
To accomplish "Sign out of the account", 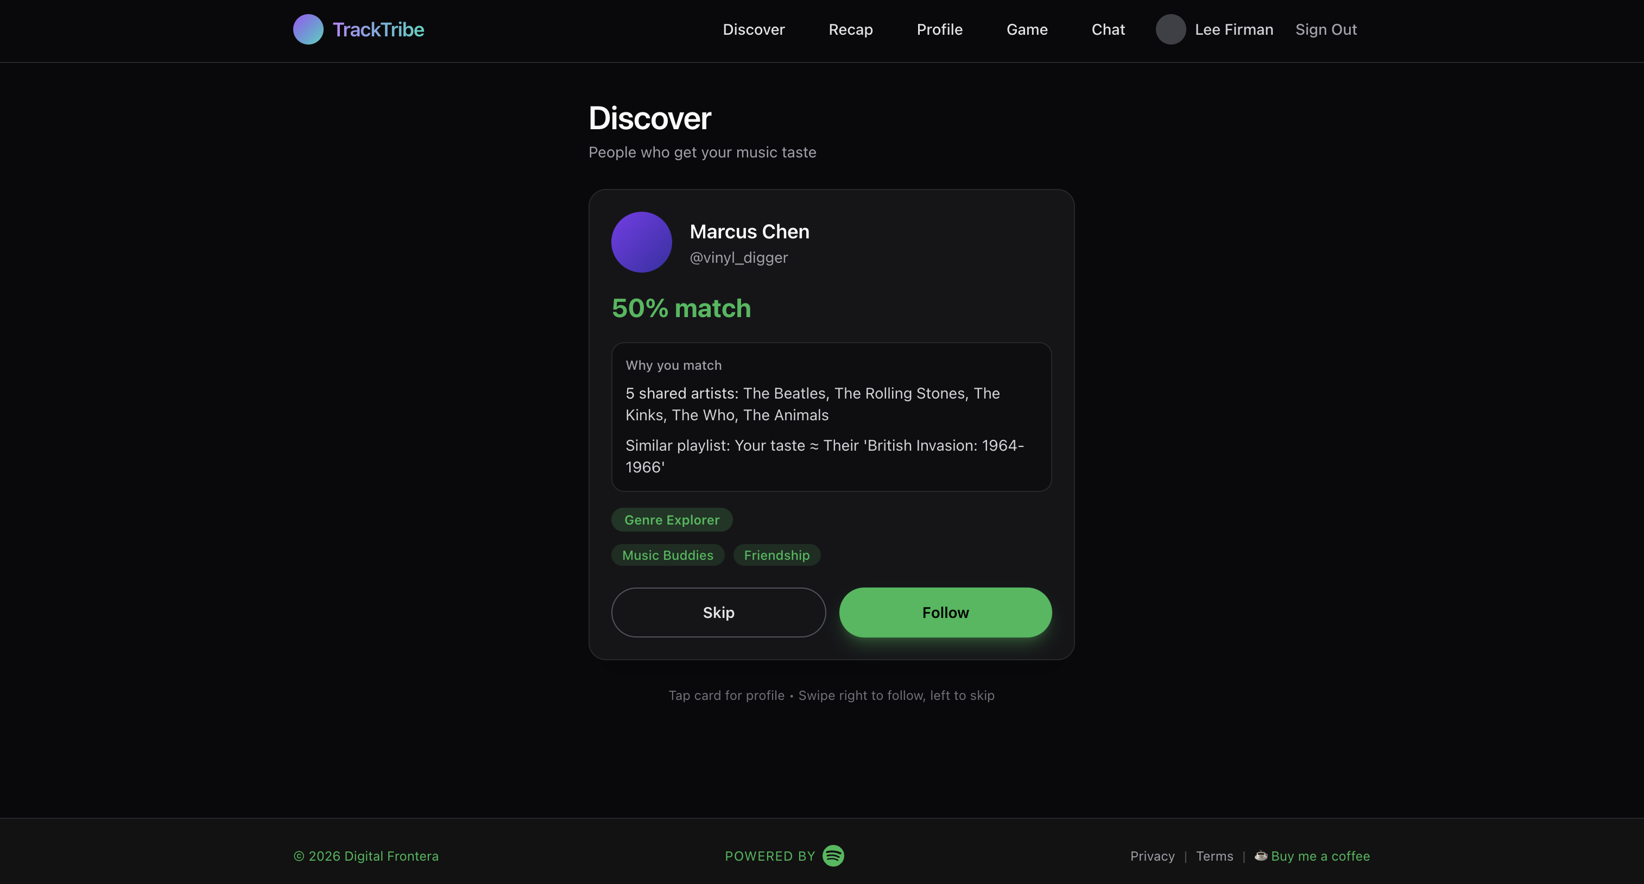I will tap(1326, 29).
